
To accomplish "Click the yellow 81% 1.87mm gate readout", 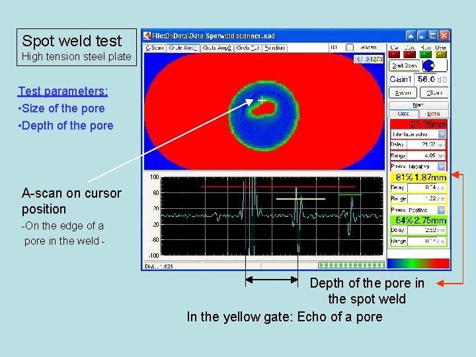I will click(418, 177).
